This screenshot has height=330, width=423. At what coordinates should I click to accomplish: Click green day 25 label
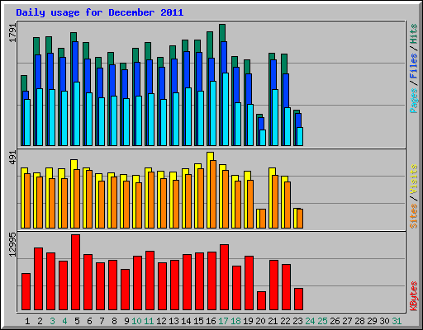pos(322,321)
